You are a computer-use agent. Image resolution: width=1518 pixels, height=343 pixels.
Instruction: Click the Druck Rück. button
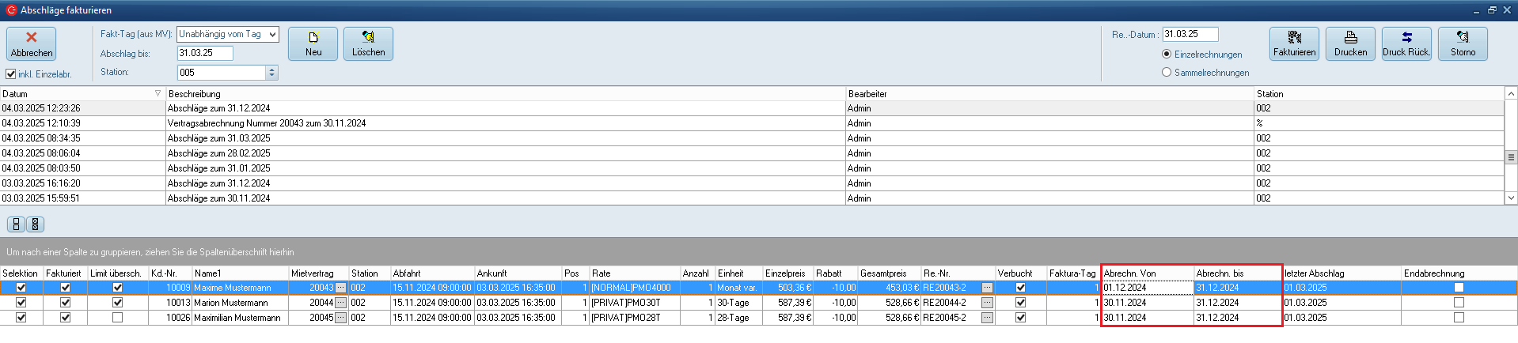pyautogui.click(x=1406, y=43)
